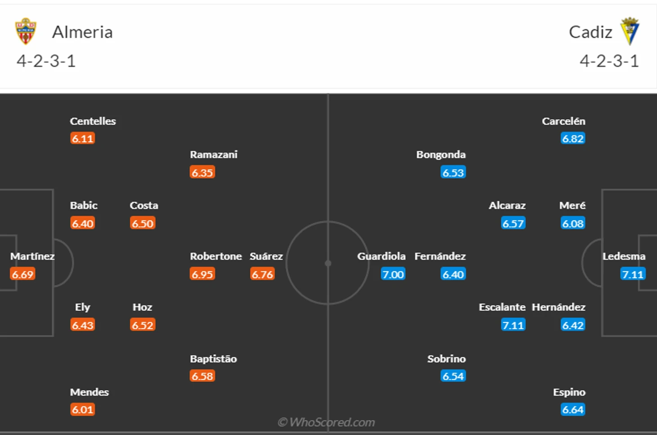Open player Bongonda's name
Screen dimensions: 657x435
click(x=441, y=154)
